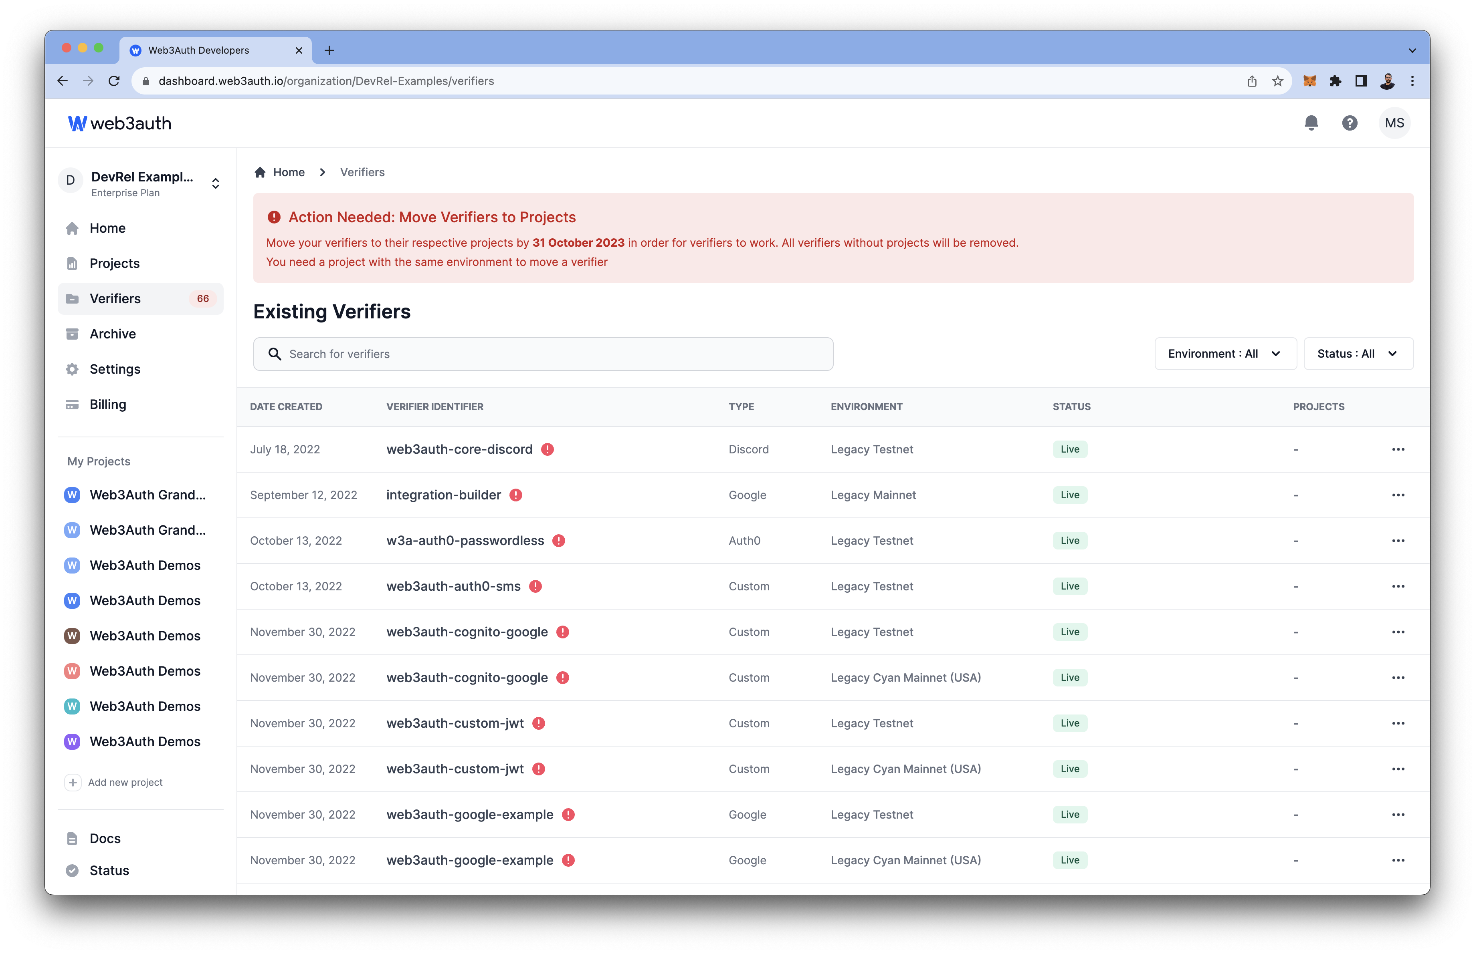Image resolution: width=1475 pixels, height=954 pixels.
Task: Open Billing in the sidebar
Action: (140, 405)
